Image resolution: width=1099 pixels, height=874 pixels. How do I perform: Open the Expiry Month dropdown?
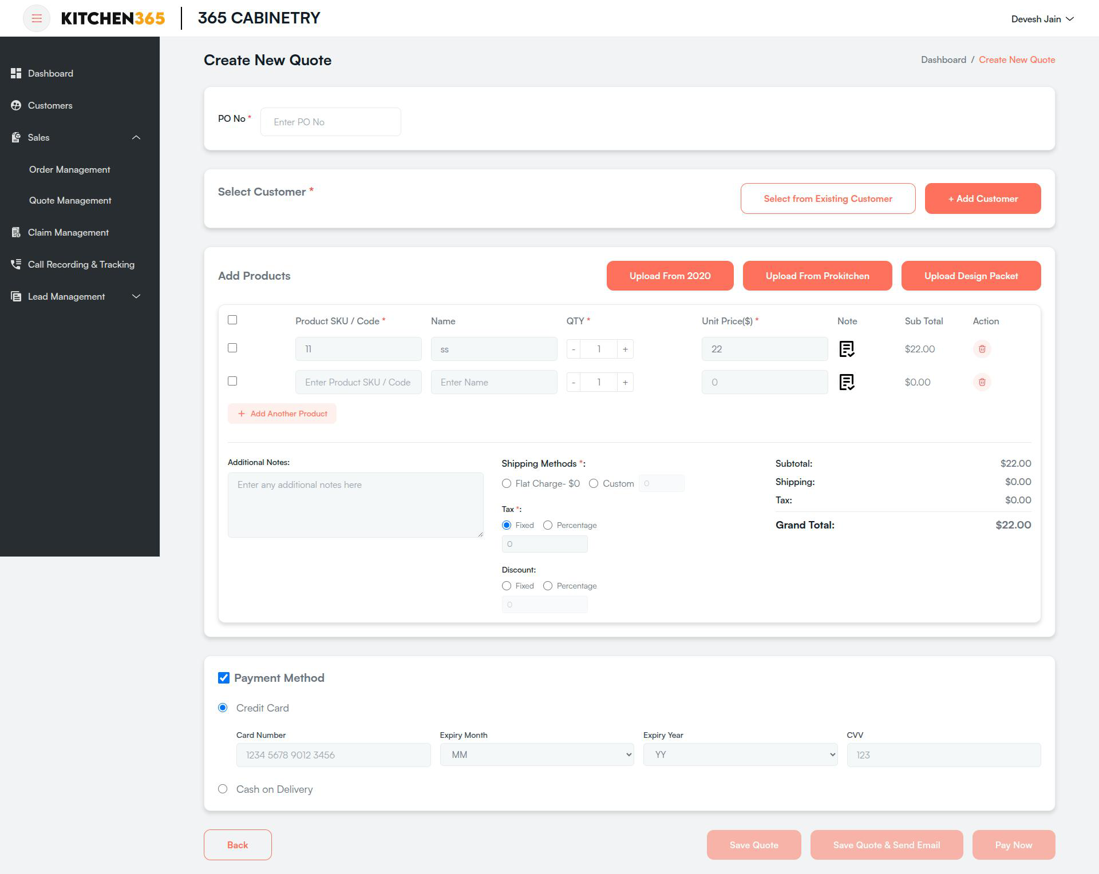click(x=537, y=755)
